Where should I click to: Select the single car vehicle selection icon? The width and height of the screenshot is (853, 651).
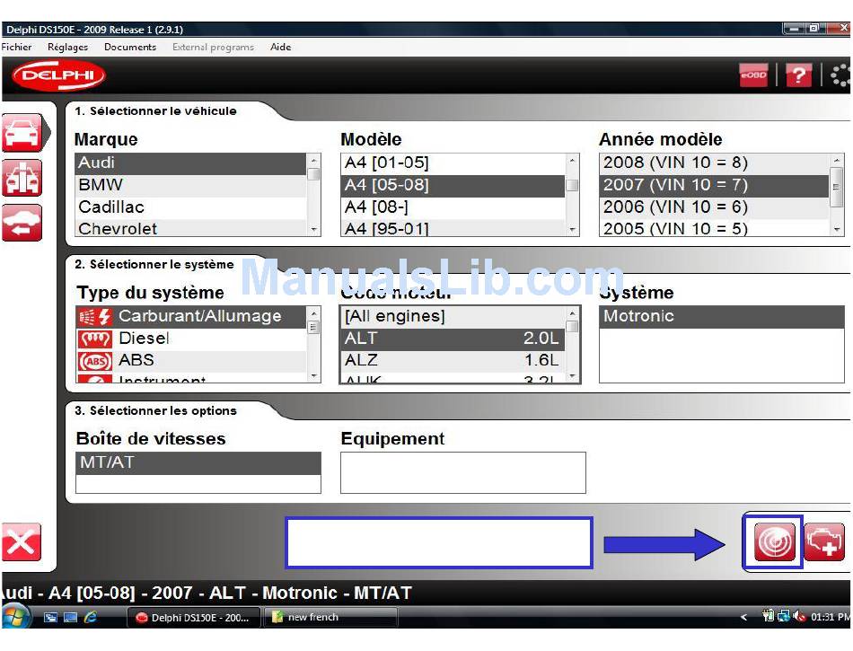22,132
